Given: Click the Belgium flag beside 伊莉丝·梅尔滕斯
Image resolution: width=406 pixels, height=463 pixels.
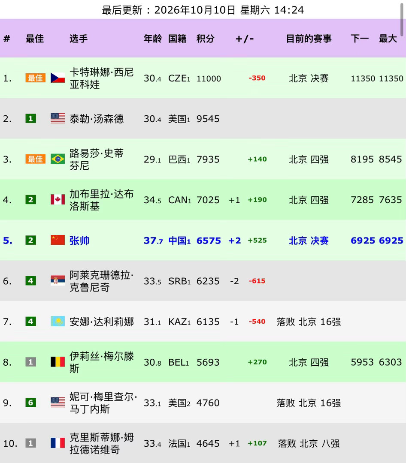Looking at the screenshot, I should 58,362.
